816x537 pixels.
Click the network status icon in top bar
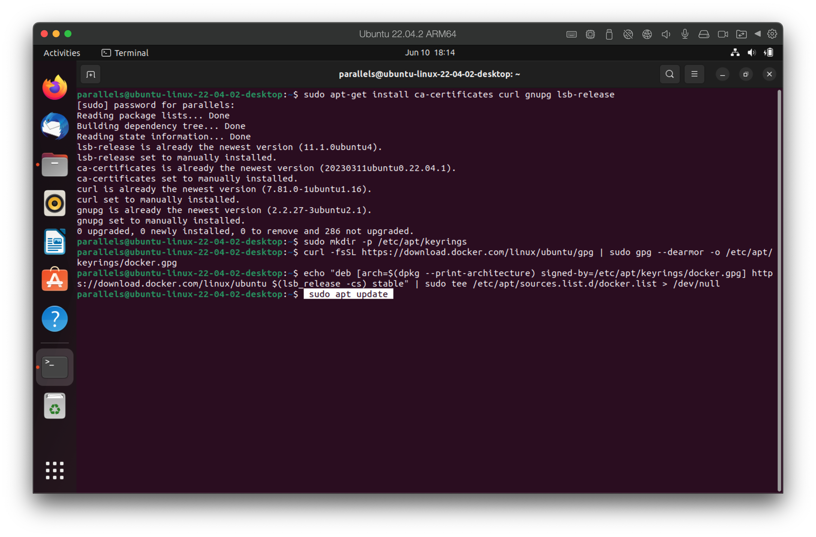click(735, 53)
